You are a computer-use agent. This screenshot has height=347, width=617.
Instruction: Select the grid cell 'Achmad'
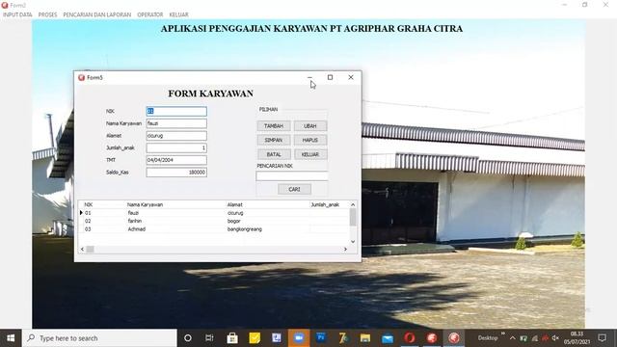[137, 229]
